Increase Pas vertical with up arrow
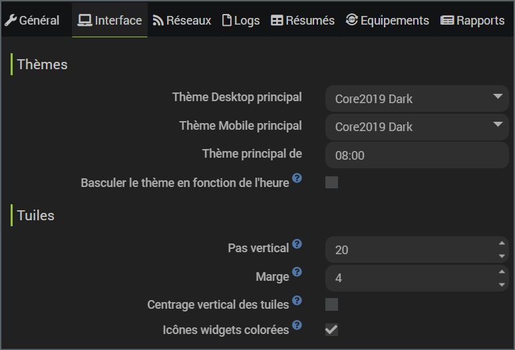515x350 pixels. 502,244
